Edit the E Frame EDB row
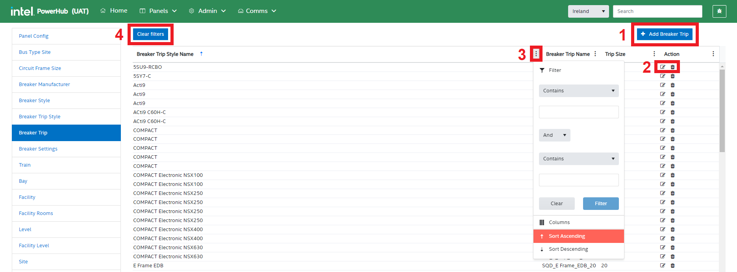The width and height of the screenshot is (737, 272). coord(663,266)
